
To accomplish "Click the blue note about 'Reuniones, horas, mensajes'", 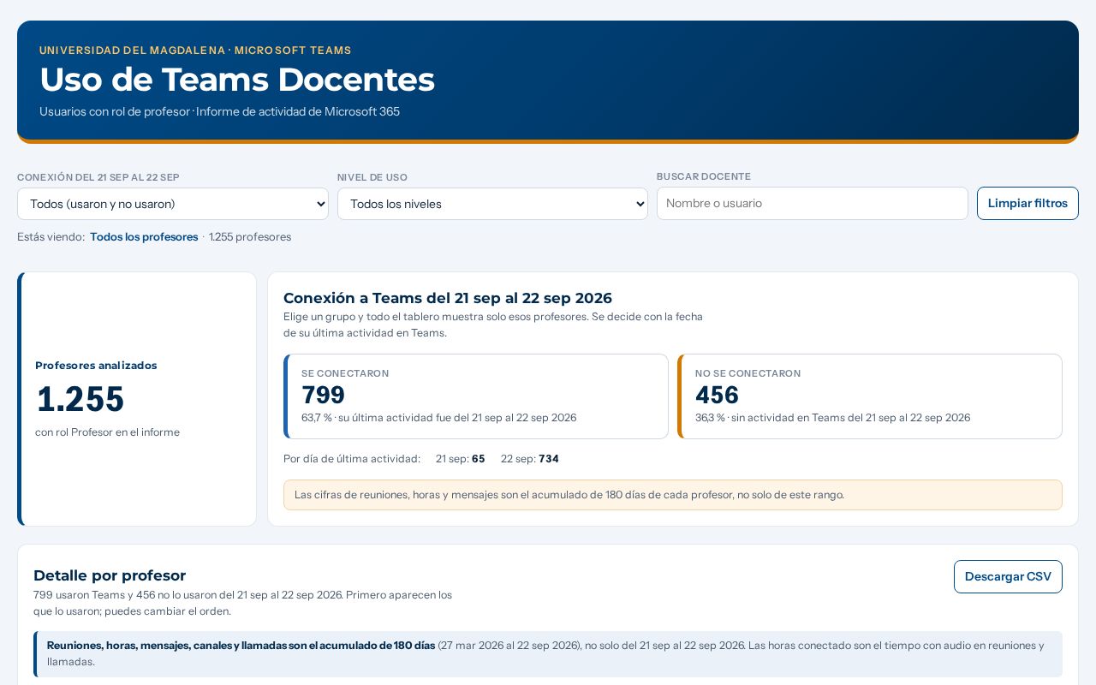I will point(548,654).
